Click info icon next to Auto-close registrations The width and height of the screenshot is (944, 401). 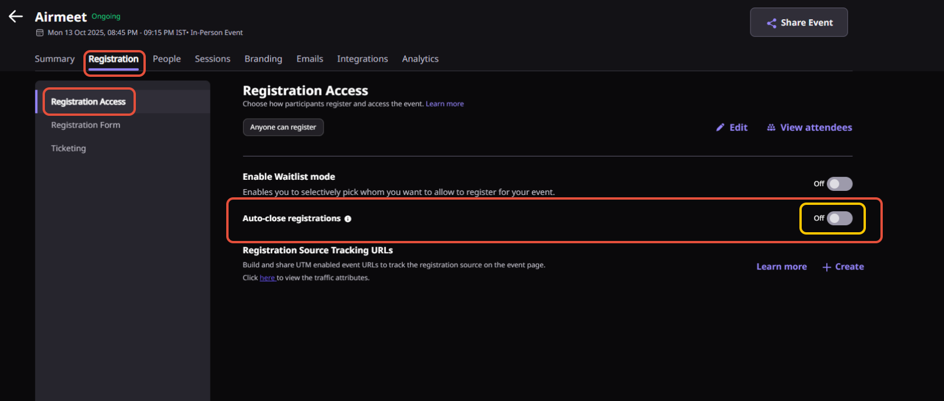[348, 219]
